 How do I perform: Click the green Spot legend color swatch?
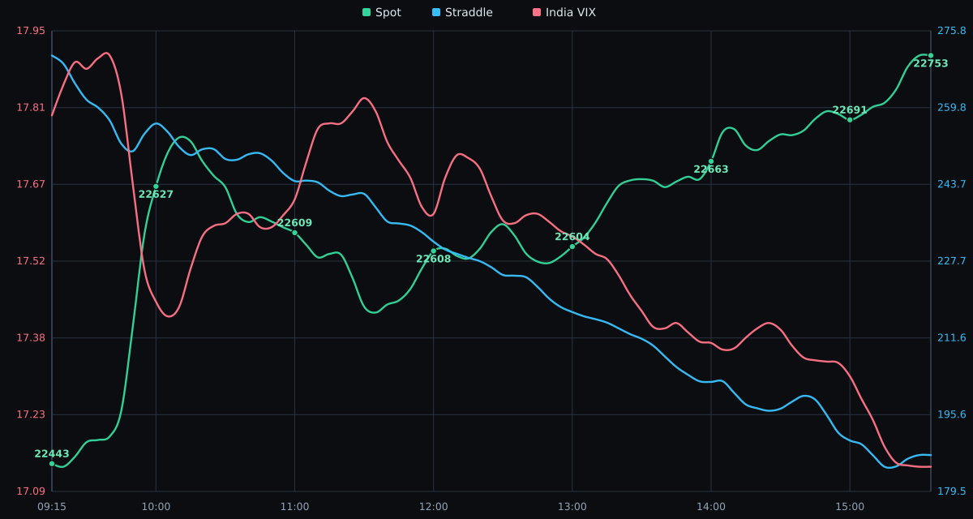point(366,12)
